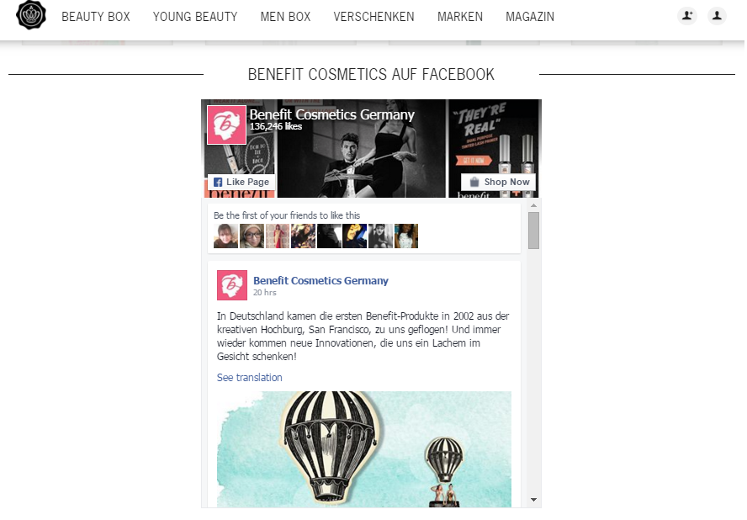Open the Benefit Cosmetics Germany post author link

(x=321, y=281)
